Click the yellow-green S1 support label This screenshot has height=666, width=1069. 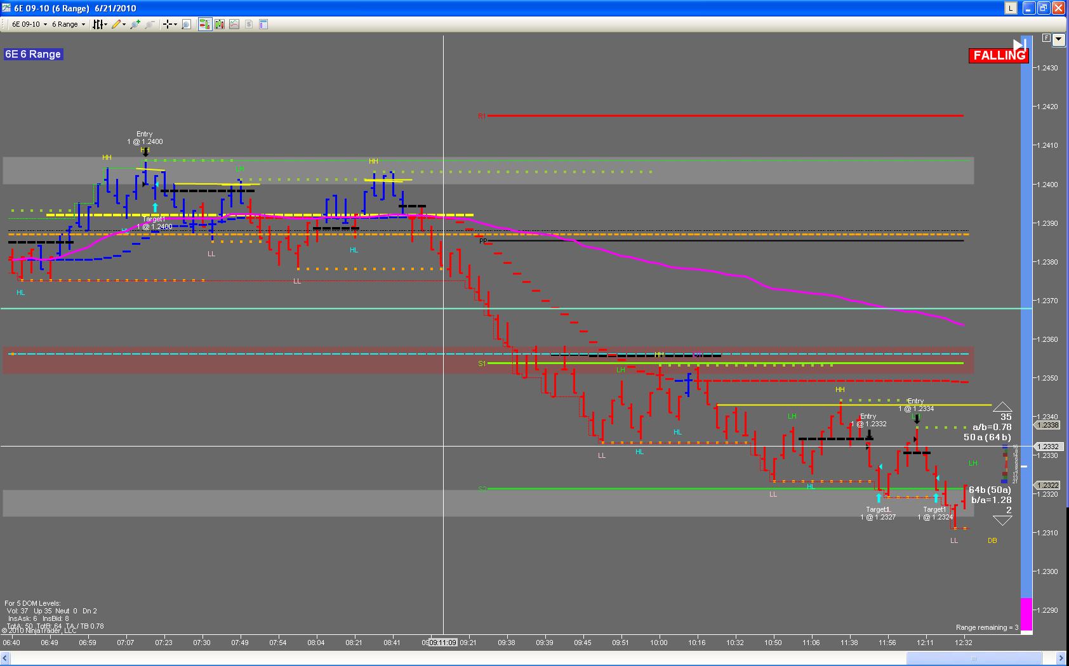[x=482, y=363]
